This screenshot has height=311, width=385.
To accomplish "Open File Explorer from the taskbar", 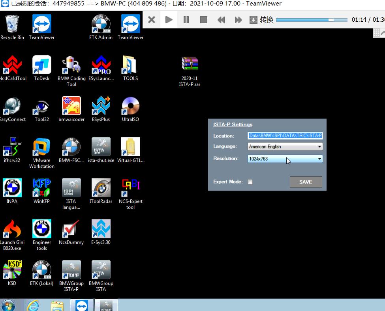I will (57, 305).
